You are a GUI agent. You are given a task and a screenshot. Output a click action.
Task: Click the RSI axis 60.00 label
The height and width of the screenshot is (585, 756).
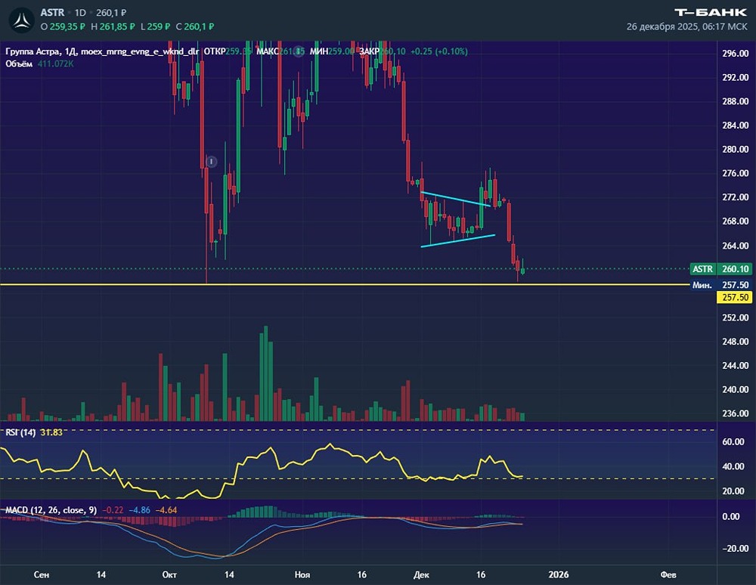pos(733,442)
